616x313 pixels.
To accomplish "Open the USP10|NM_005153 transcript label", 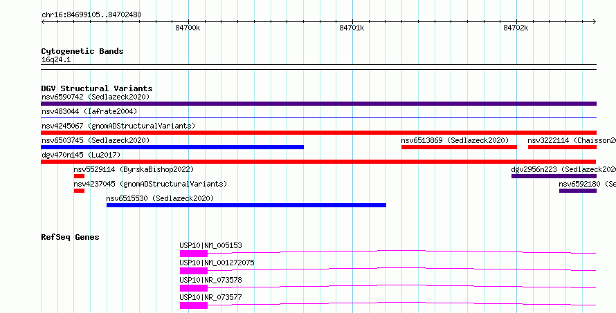I will [x=210, y=245].
